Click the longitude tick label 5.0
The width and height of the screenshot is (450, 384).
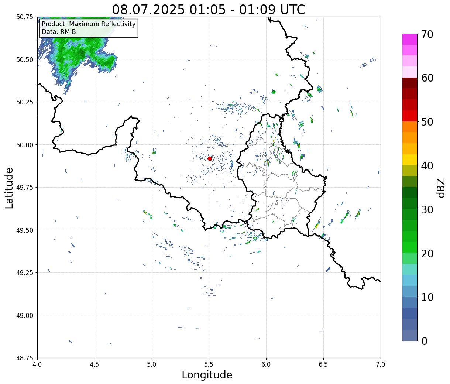pyautogui.click(x=152, y=364)
